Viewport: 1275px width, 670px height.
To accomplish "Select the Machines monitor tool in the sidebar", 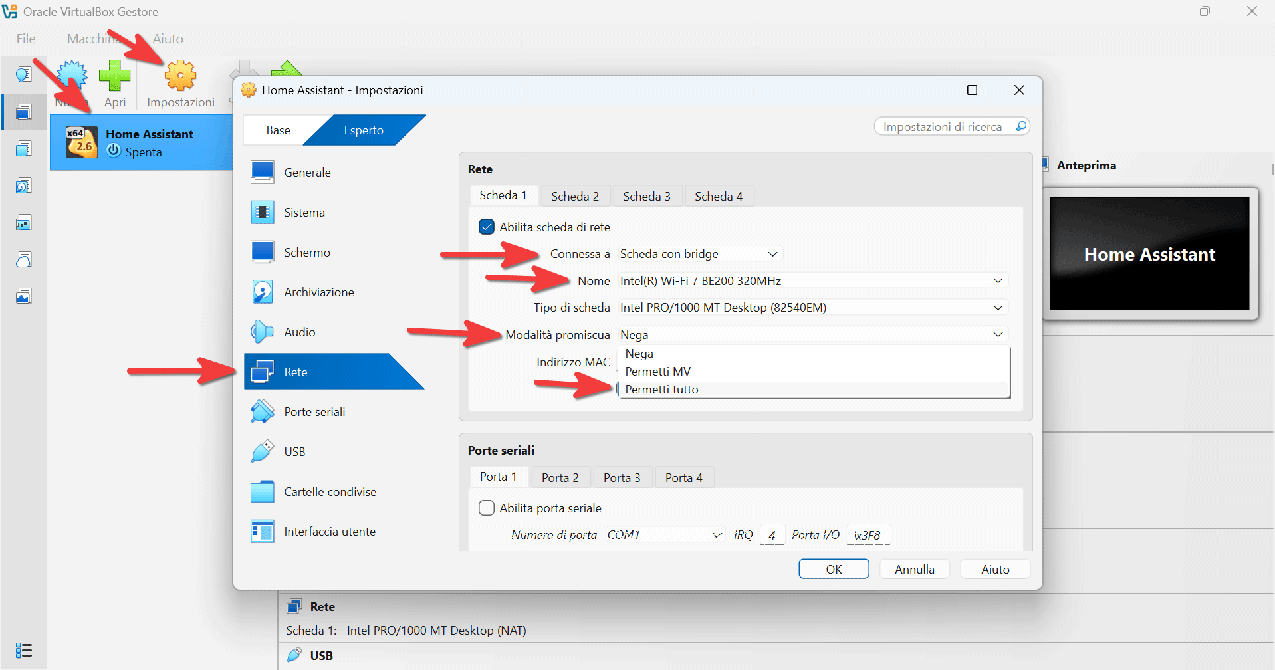I will click(24, 112).
